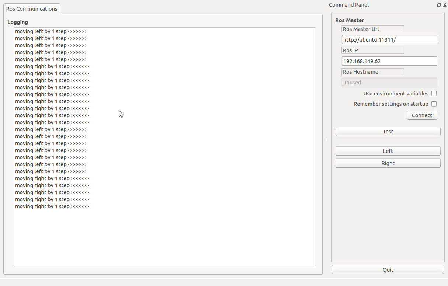Enable Use environment variables checkbox
The height and width of the screenshot is (286, 448).
434,94
